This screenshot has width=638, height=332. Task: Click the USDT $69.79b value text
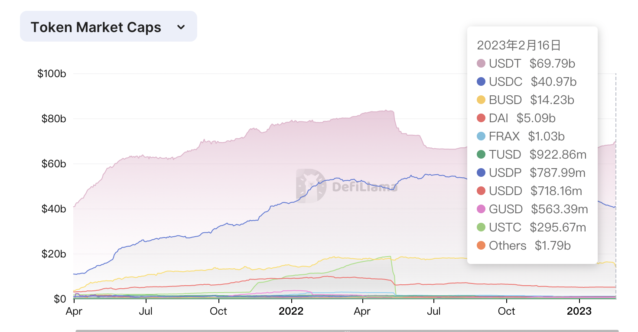[552, 64]
